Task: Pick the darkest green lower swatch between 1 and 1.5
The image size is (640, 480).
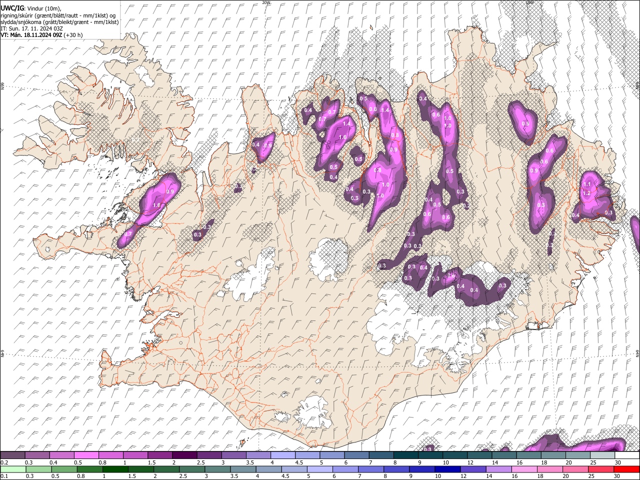Action: click(x=114, y=469)
